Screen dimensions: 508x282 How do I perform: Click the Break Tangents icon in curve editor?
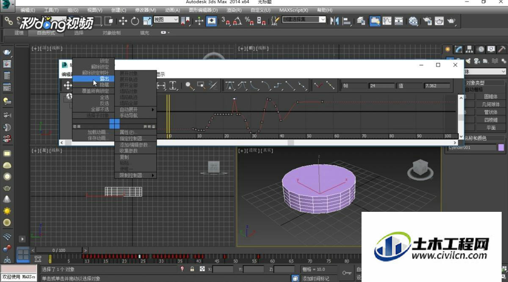[x=318, y=86]
